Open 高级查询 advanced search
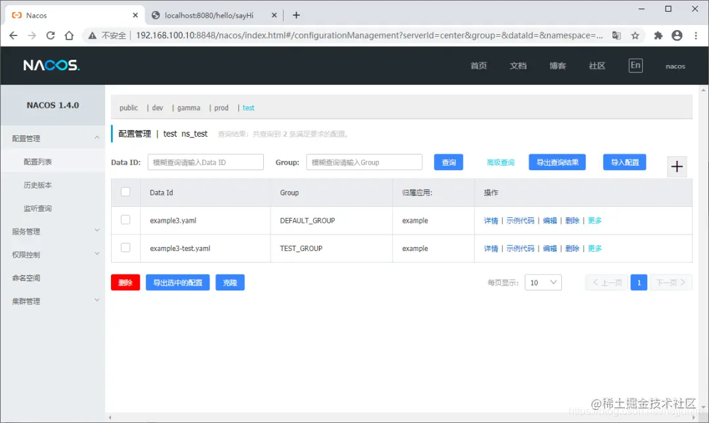 [500, 162]
